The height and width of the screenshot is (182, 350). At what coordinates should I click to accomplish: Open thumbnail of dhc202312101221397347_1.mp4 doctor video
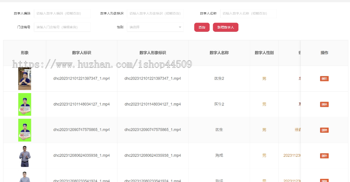(24, 79)
